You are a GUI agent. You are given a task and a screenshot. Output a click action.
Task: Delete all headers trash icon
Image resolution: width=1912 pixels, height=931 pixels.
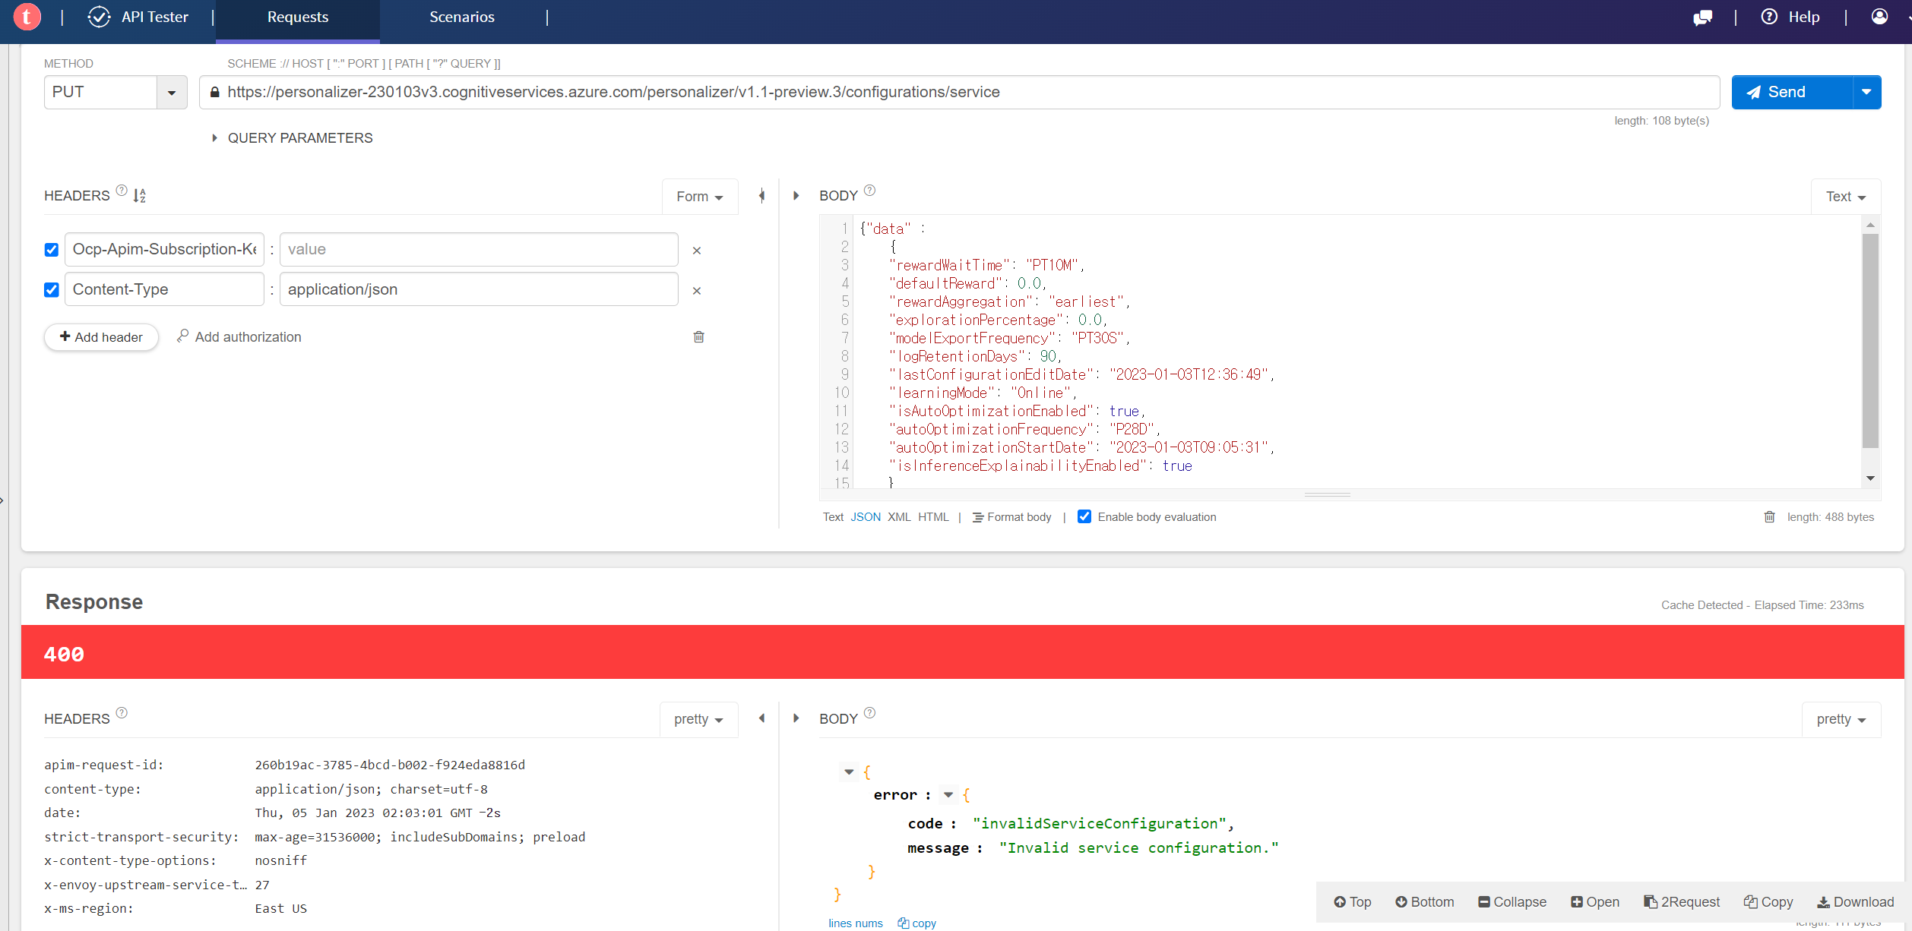[x=699, y=336]
